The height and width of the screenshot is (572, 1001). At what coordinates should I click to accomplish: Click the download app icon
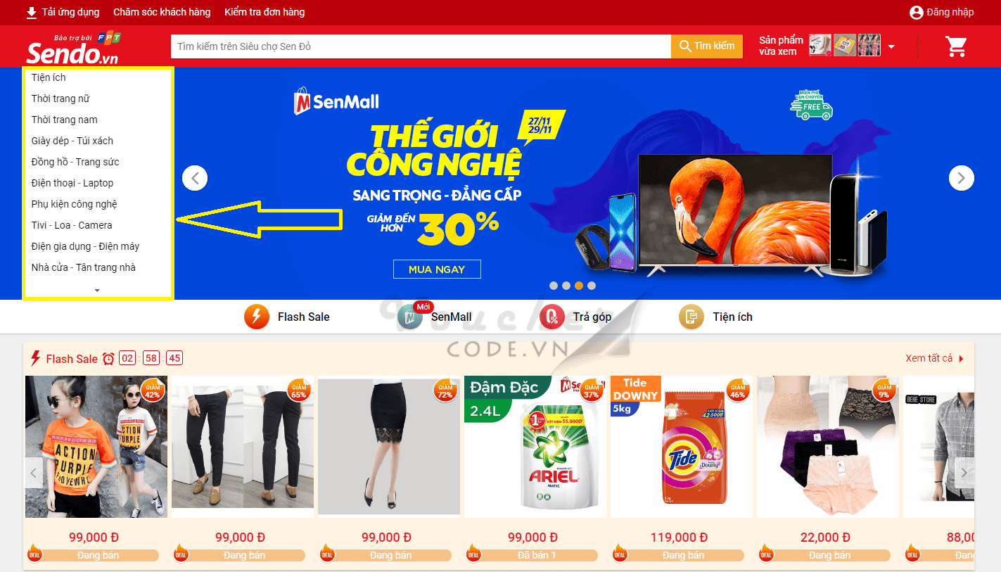32,13
